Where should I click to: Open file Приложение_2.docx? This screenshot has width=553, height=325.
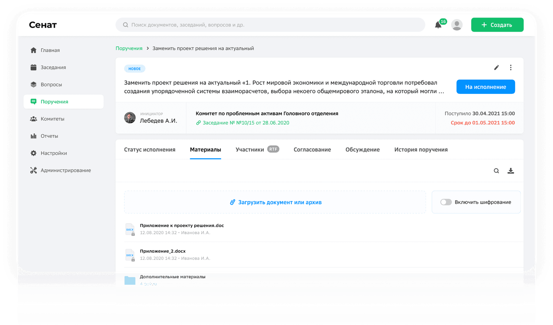[163, 251]
